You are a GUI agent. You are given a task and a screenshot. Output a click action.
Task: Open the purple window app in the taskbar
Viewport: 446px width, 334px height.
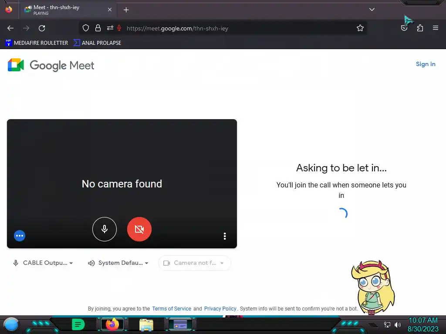pyautogui.click(x=180, y=324)
